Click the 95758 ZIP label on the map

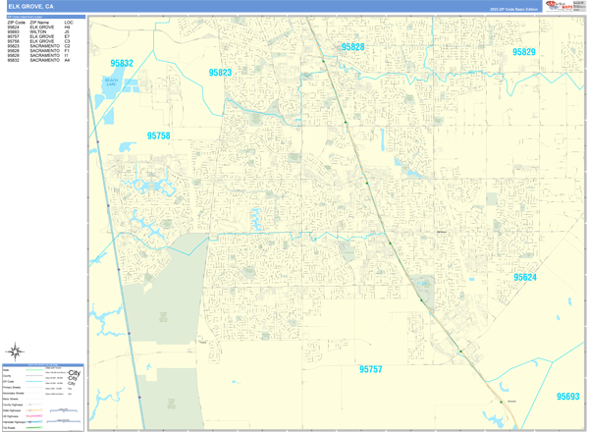[158, 135]
